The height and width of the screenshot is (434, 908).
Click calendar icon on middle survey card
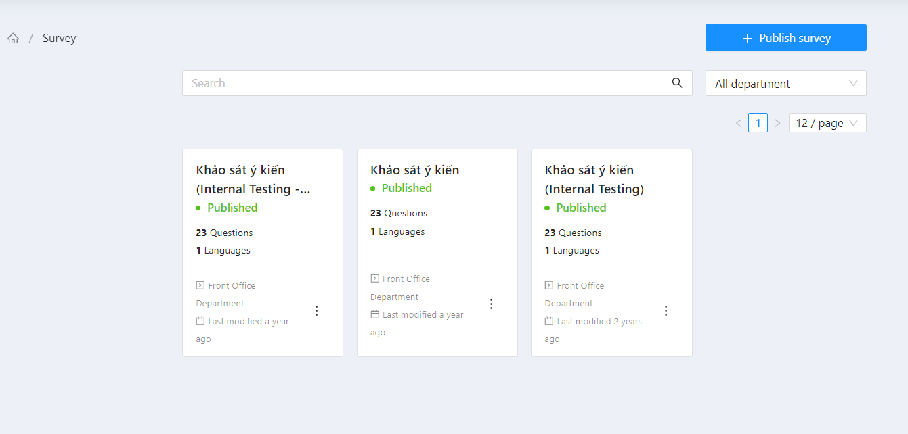coord(375,314)
